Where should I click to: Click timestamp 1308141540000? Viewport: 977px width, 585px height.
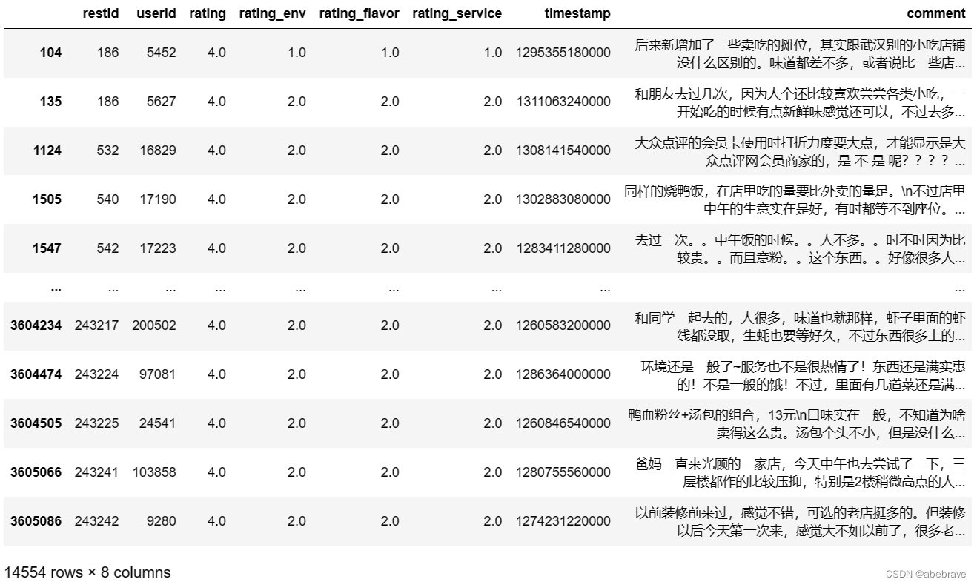(563, 151)
